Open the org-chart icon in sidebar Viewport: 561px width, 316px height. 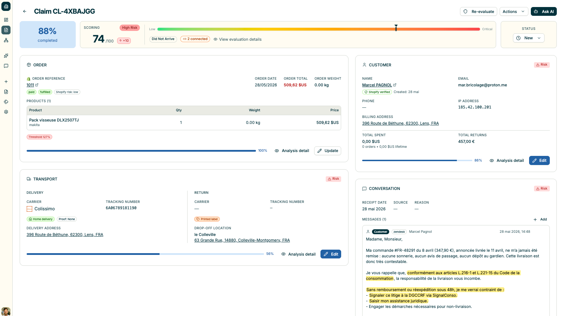tap(6, 40)
